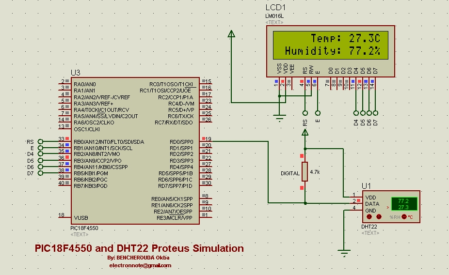The image size is (449, 275).
Task: Click the DHT22 increment (up arrow) button
Action: click(x=379, y=217)
